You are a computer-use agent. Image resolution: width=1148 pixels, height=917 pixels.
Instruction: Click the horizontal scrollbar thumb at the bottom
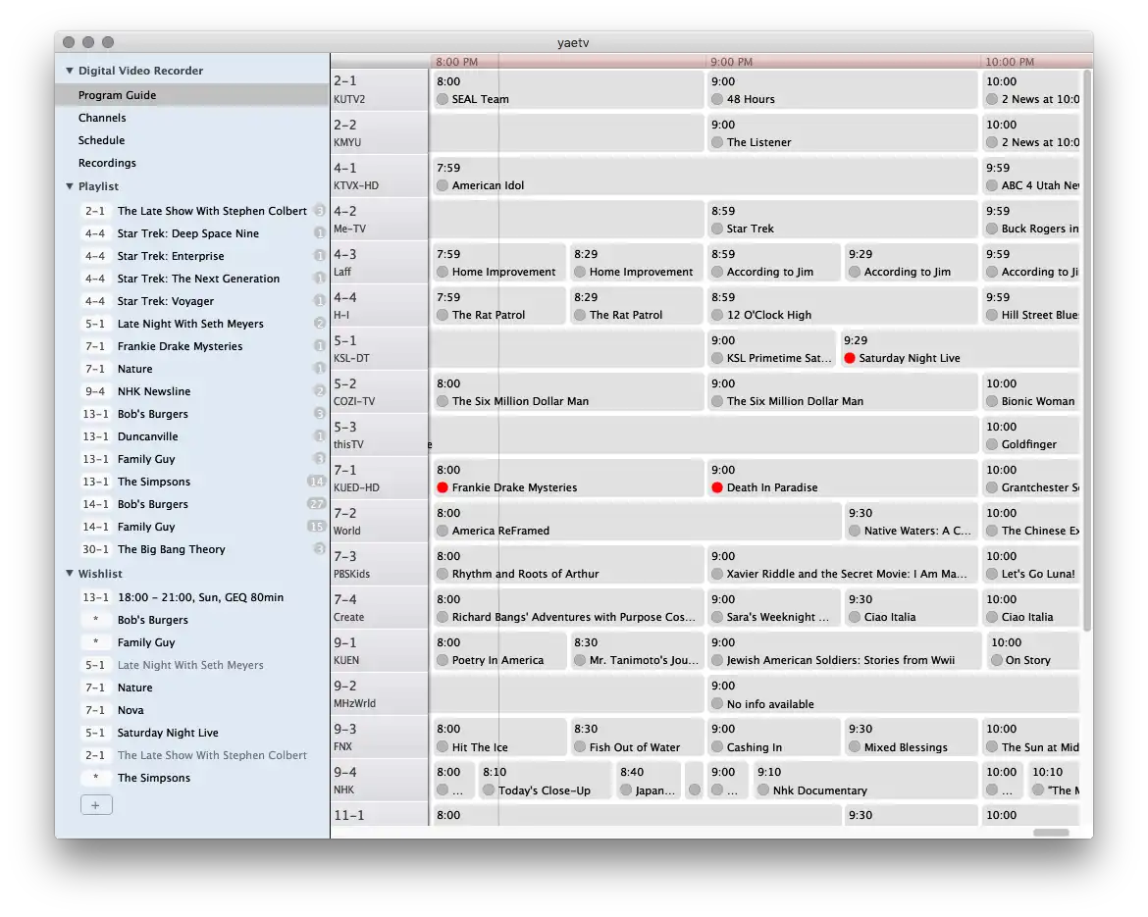point(1051,832)
